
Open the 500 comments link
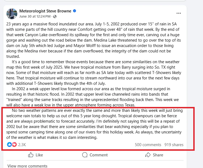[x=148, y=145]
